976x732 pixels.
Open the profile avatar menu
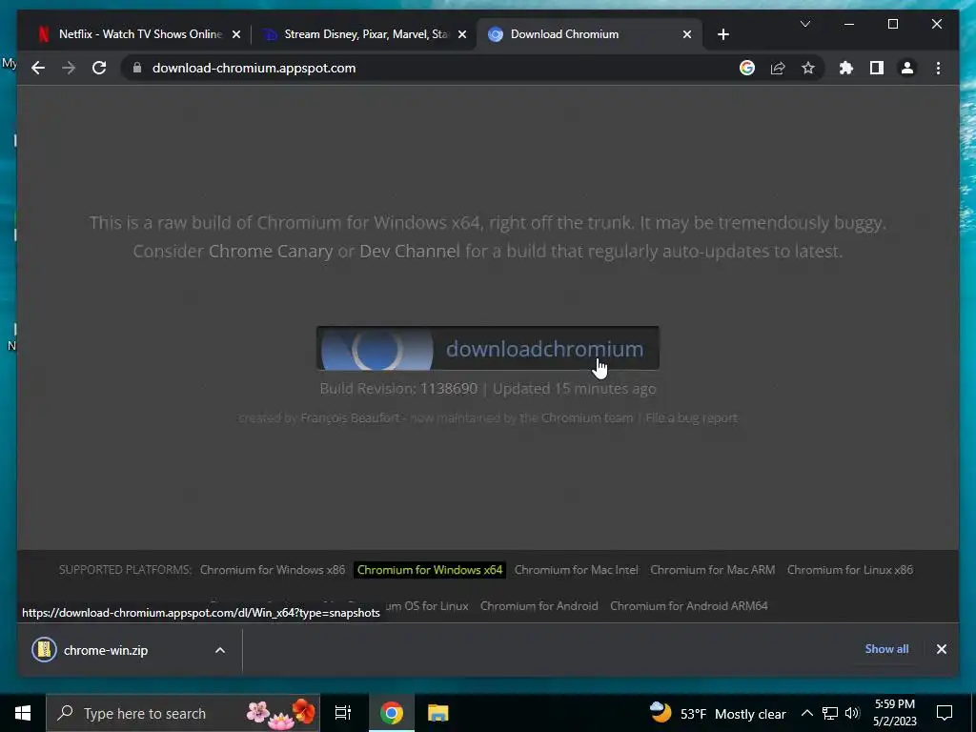pos(907,68)
